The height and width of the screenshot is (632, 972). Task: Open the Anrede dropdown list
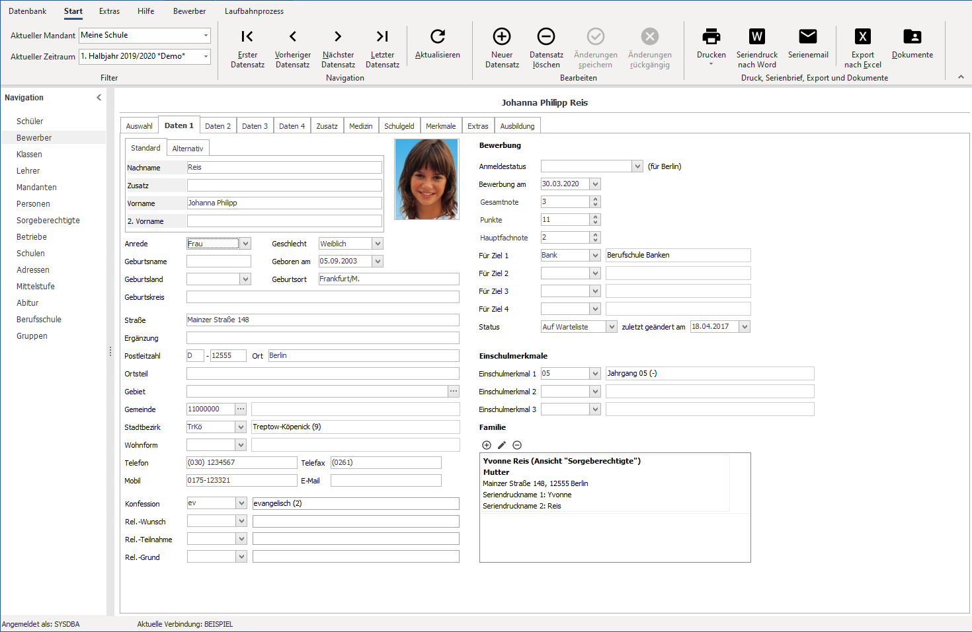(x=245, y=244)
